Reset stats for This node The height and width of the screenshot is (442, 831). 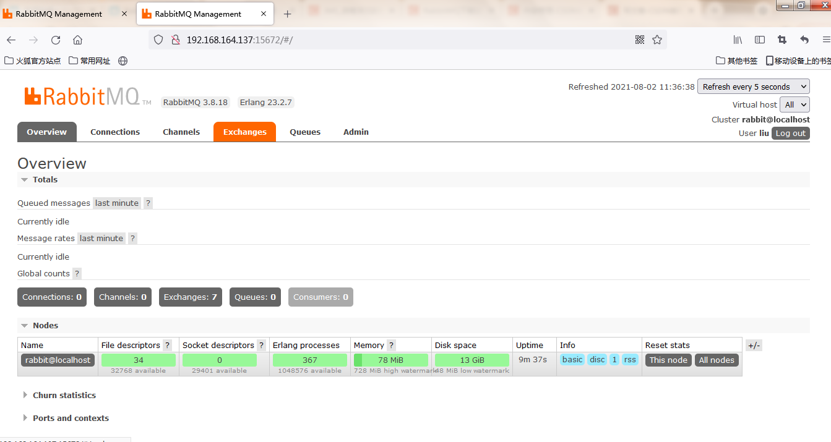point(668,360)
